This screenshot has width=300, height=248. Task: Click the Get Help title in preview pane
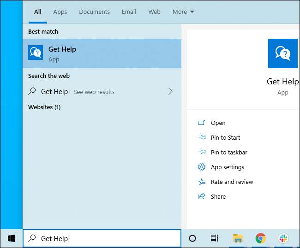click(x=282, y=82)
